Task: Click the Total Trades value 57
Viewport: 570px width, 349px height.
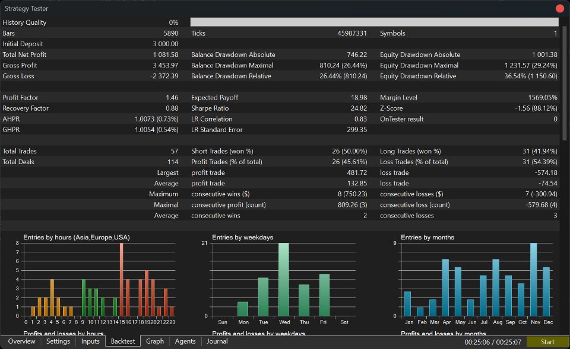Action: (x=175, y=151)
